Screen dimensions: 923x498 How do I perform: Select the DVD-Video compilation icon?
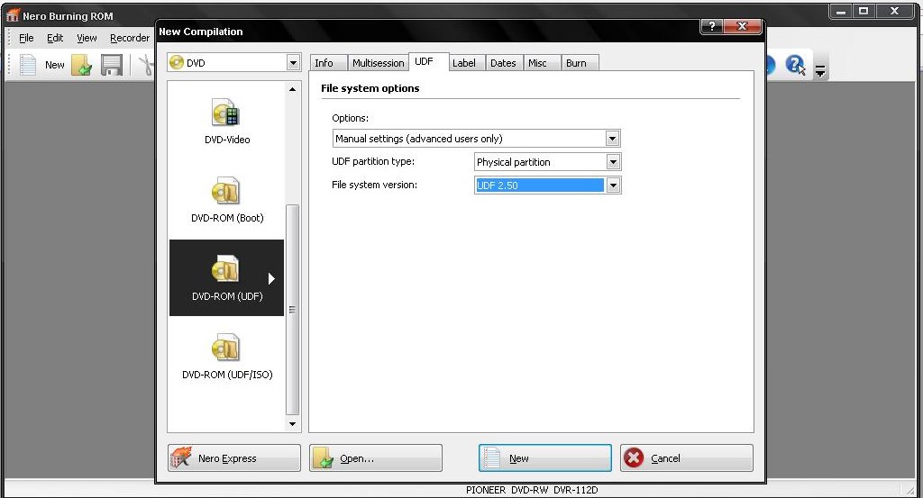[226, 113]
